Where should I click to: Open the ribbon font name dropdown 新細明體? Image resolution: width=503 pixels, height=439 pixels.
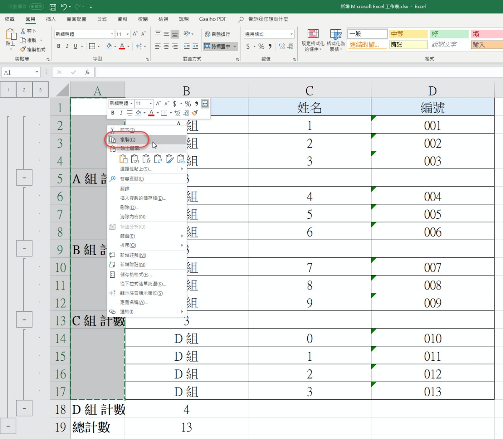point(112,34)
